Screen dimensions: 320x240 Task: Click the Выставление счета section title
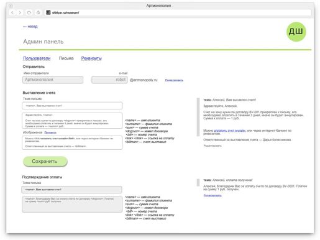pos(39,93)
